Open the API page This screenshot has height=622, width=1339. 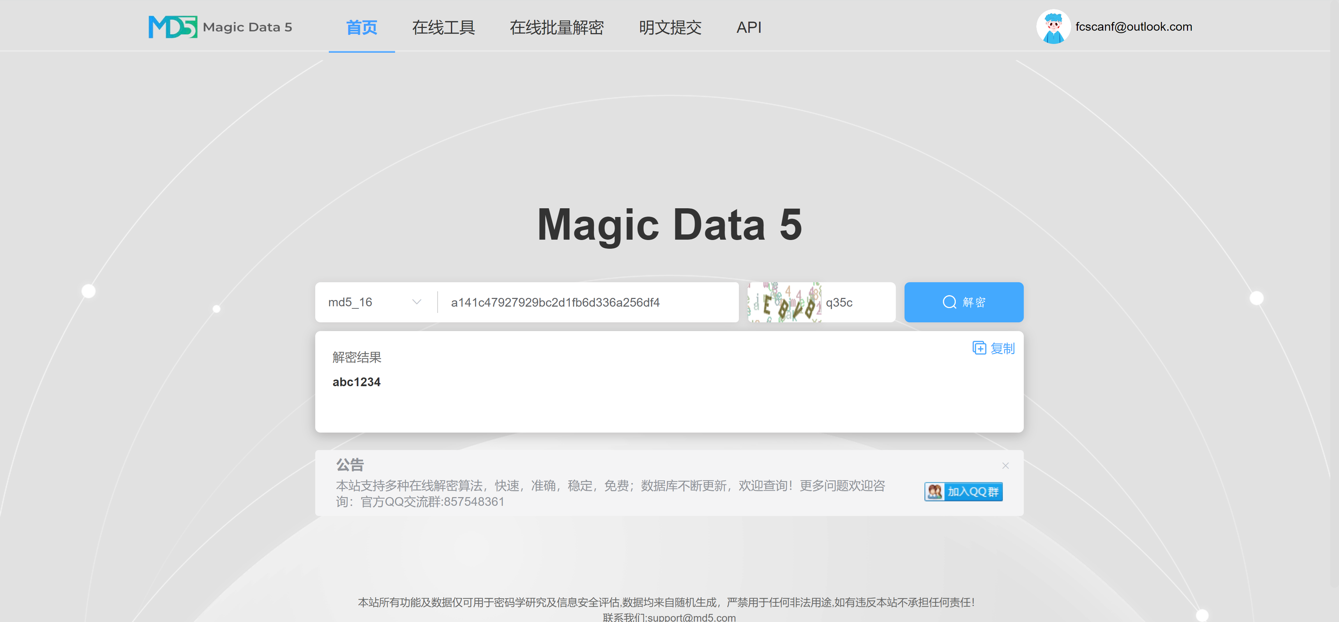pos(749,27)
